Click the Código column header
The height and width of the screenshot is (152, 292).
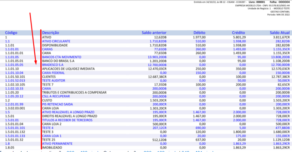pos(11,33)
